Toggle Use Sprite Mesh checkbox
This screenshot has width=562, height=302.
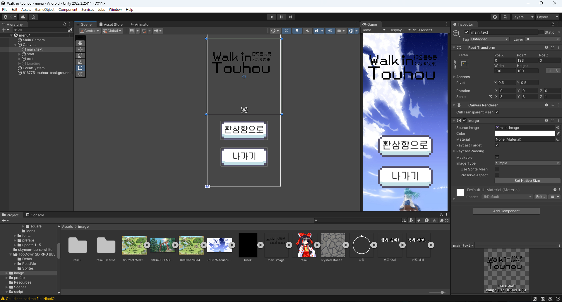click(x=497, y=169)
